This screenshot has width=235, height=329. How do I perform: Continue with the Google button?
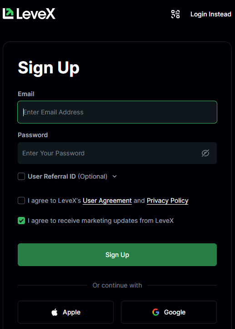[169, 312]
